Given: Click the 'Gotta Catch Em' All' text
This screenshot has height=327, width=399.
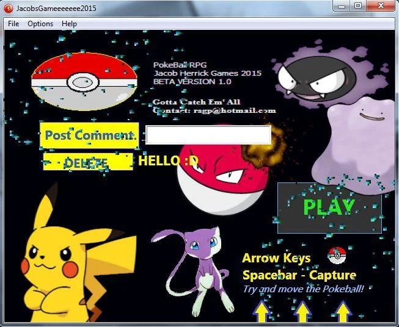Looking at the screenshot, I should (x=197, y=102).
